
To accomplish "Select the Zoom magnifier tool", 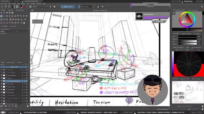I will click(21, 23).
